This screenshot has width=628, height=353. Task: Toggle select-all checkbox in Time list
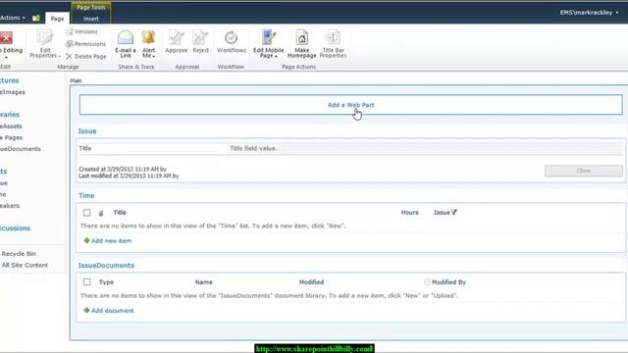pyautogui.click(x=87, y=213)
